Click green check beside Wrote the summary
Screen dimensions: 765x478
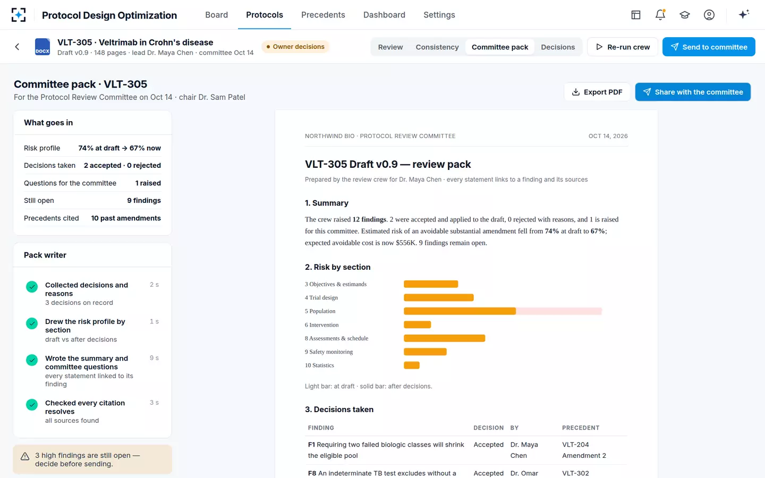point(32,360)
